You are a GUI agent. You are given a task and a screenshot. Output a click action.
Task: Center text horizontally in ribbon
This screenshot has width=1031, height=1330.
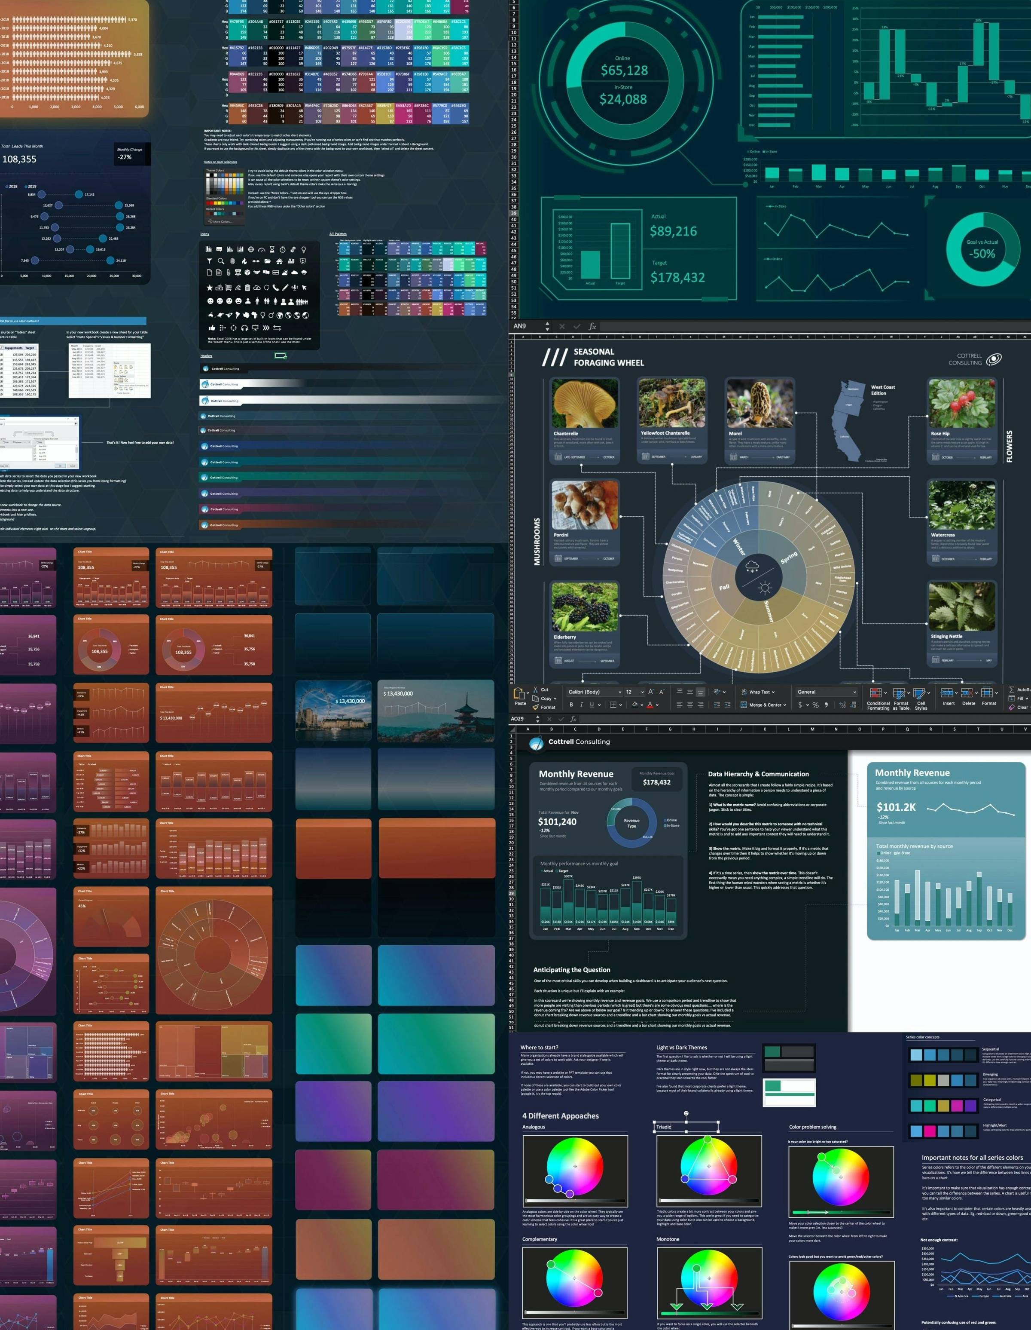[x=690, y=705]
